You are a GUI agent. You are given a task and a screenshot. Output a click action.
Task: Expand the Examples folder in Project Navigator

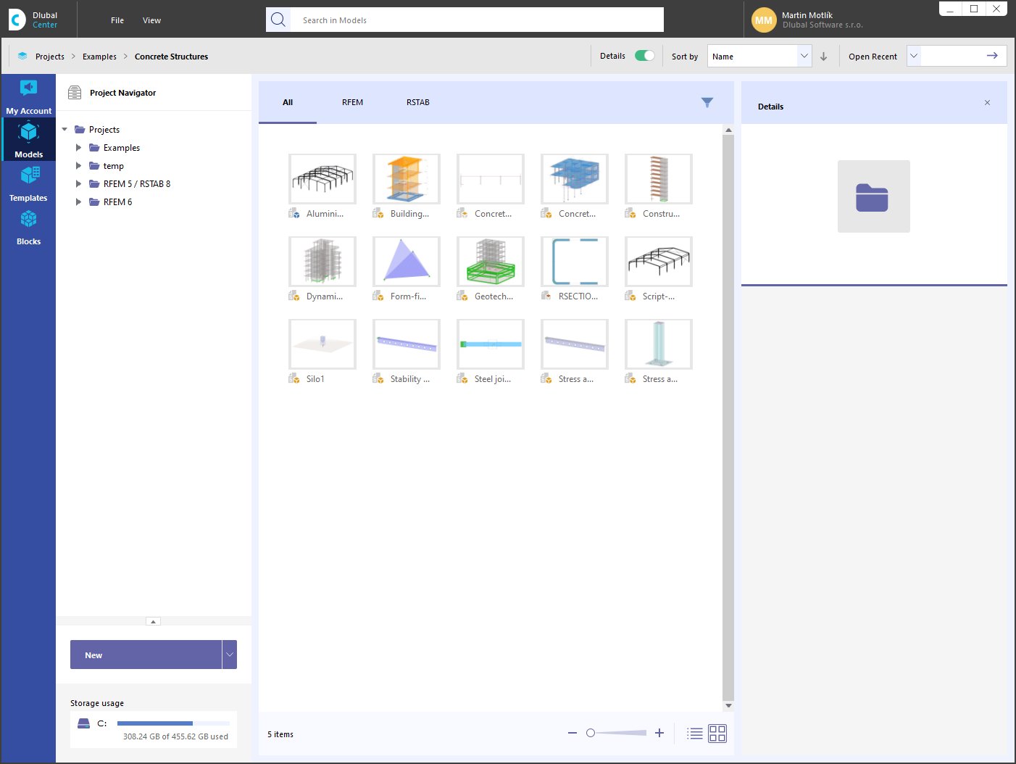click(79, 147)
